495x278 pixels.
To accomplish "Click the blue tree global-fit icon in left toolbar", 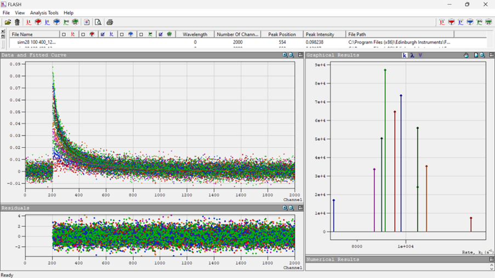I will point(56,22).
